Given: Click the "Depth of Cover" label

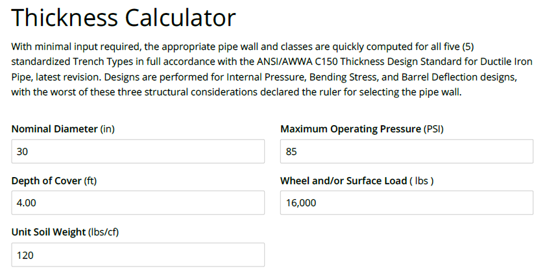Looking at the screenshot, I should (x=47, y=181).
